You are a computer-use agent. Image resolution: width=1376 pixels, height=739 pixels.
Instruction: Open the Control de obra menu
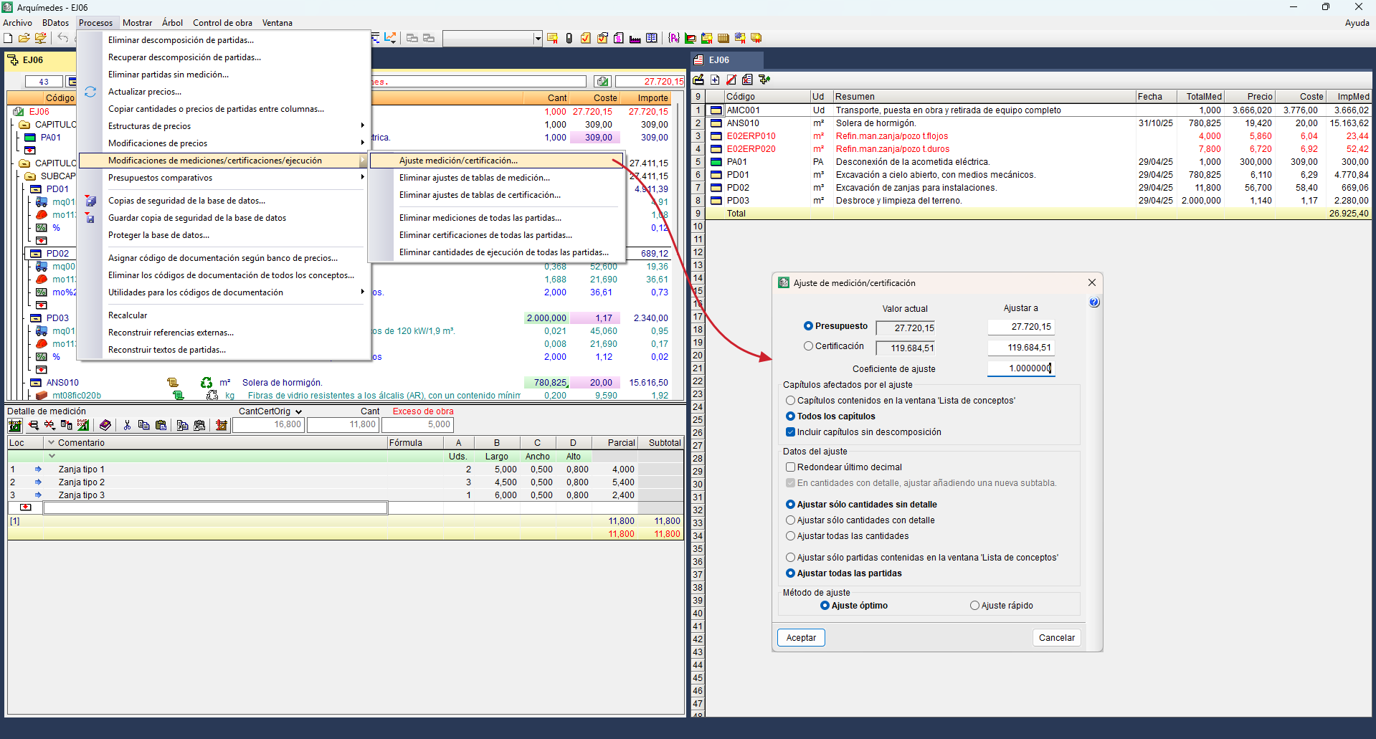pyautogui.click(x=222, y=23)
